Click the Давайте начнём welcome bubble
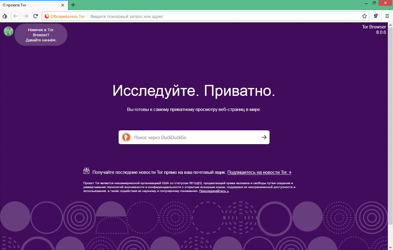This screenshot has height=250, width=393. tap(41, 34)
